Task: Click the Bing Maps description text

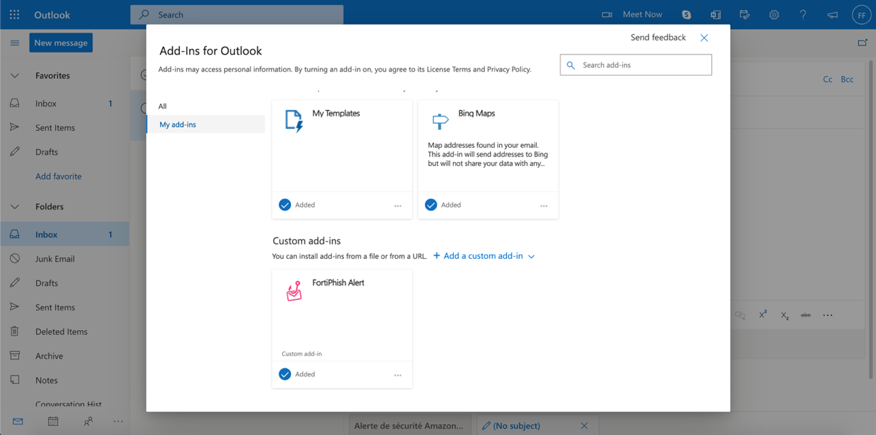Action: 487,154
